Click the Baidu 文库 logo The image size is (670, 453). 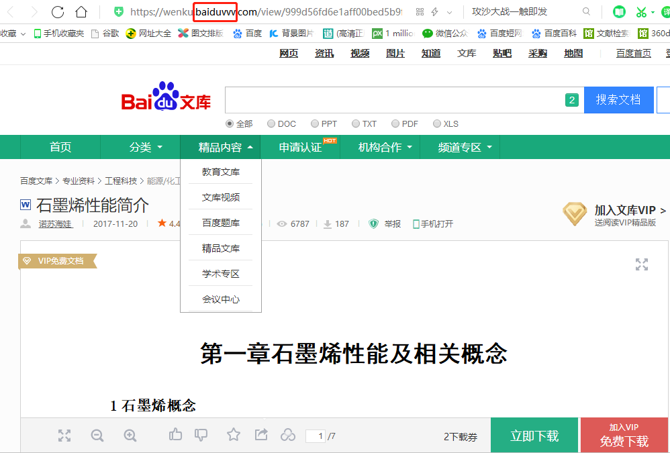[x=166, y=97]
